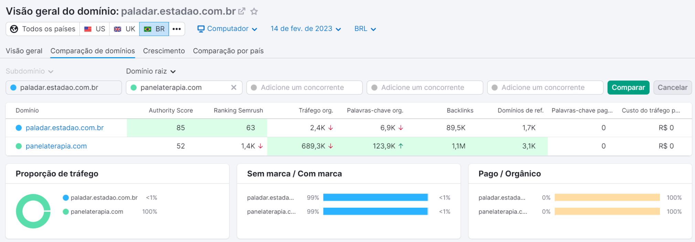Click panelaterapia blue bar in Sem marca chart

pos(375,211)
